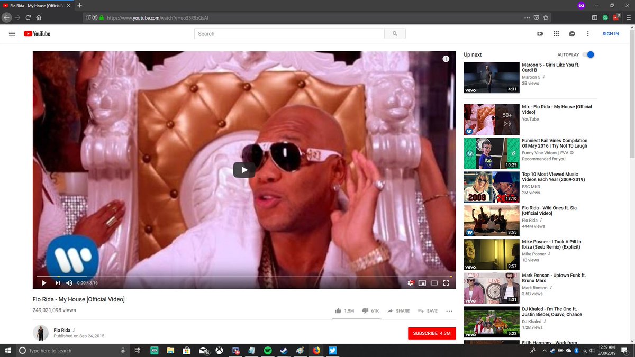Open the Firefox hamburger menu

tap(628, 17)
